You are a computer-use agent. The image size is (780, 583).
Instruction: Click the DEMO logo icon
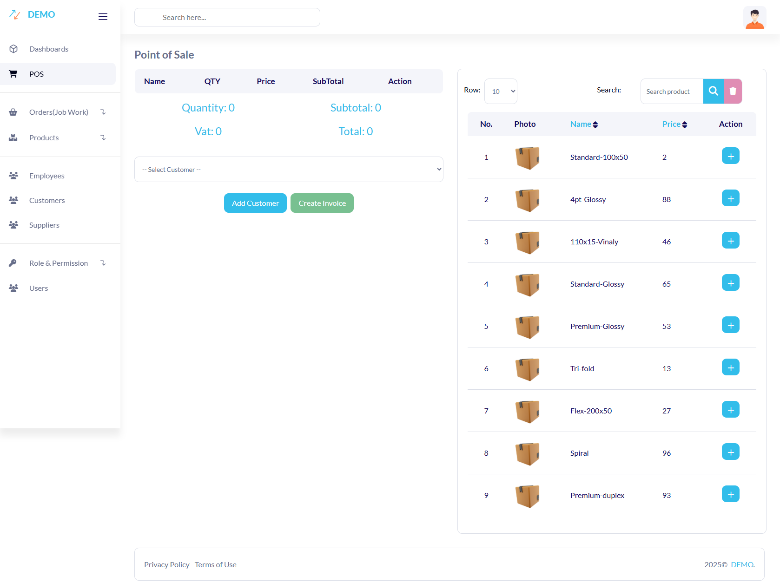tap(15, 15)
